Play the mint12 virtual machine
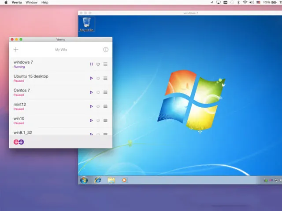 (x=91, y=106)
